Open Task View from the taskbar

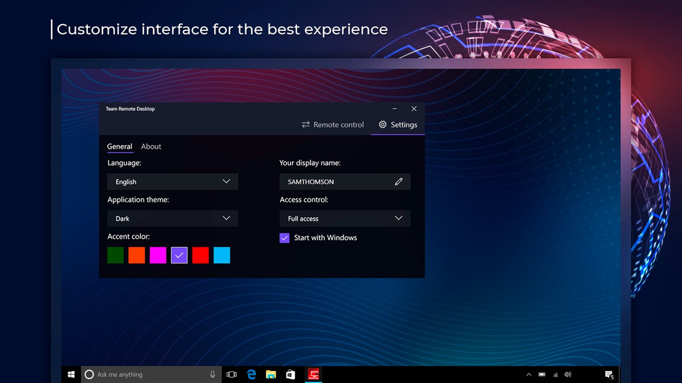pos(232,374)
